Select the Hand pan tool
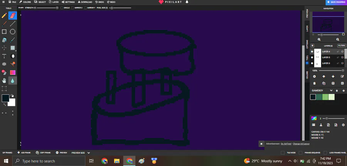This screenshot has height=166, width=347. click(x=4, y=80)
